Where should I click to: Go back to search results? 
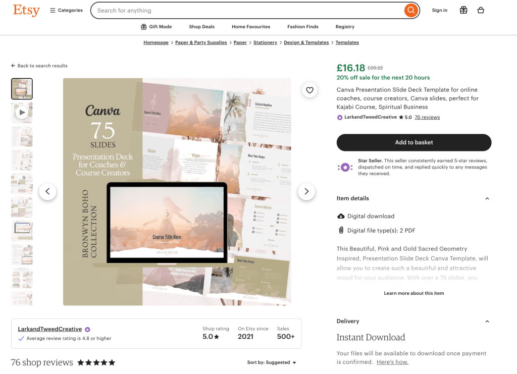tap(39, 66)
